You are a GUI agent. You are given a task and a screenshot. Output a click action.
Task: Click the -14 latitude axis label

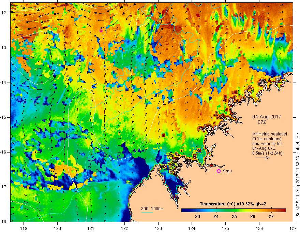3,83
